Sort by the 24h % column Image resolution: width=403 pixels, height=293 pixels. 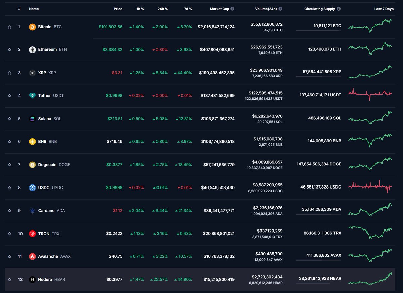point(163,9)
